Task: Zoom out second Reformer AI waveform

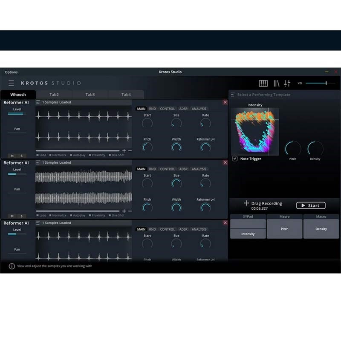Action: 130,211
